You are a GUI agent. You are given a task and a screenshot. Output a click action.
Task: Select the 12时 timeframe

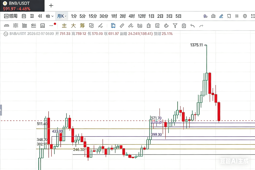pyautogui.click(x=142, y=16)
